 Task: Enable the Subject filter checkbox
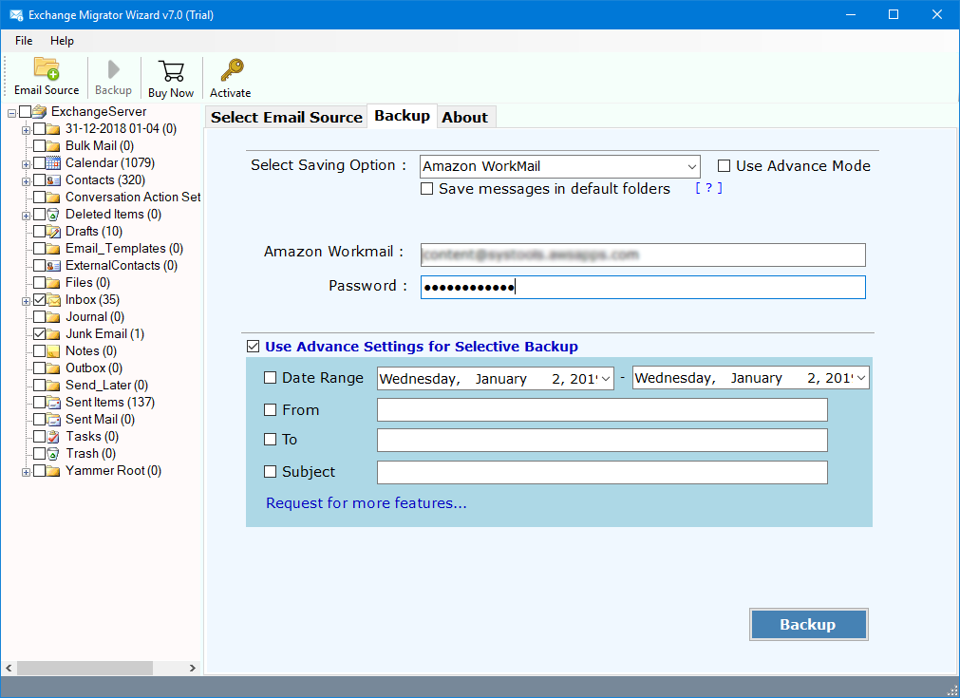270,471
